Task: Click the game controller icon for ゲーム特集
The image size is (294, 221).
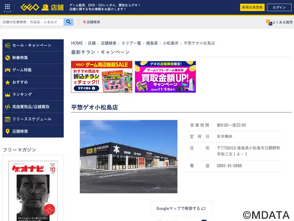Action: (x=7, y=70)
